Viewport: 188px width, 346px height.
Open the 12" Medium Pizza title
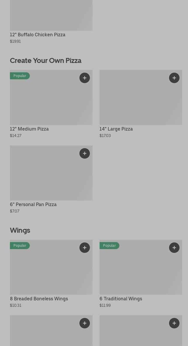[x=29, y=129]
